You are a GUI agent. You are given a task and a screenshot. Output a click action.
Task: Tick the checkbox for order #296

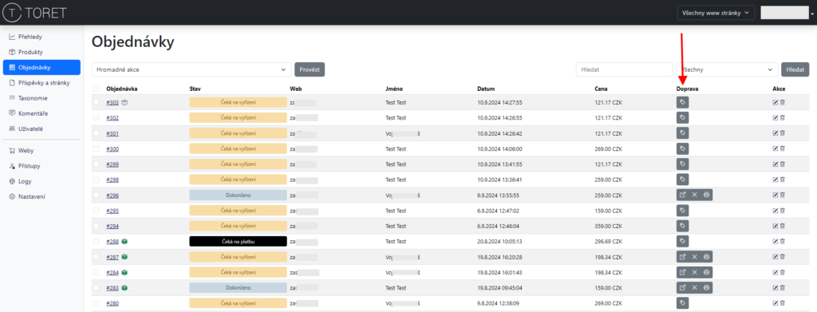point(96,195)
